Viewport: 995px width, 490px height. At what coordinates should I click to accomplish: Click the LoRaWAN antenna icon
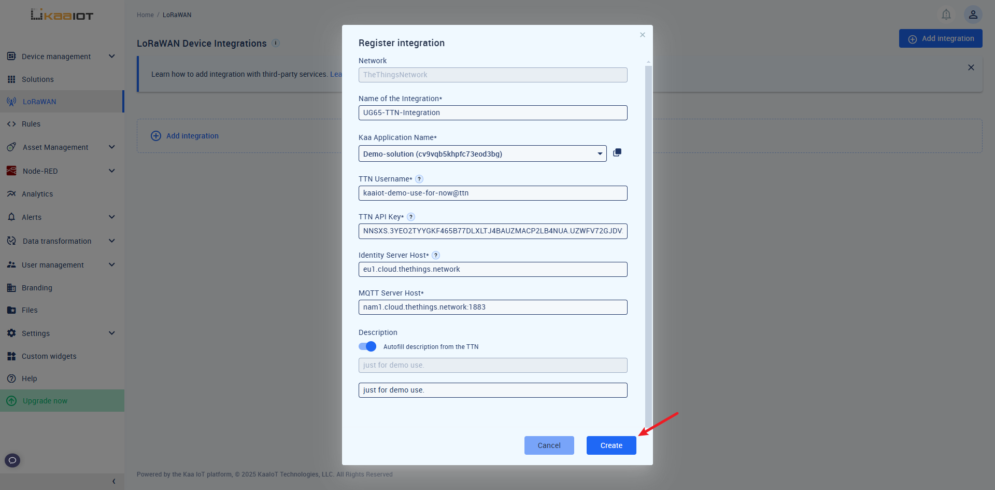(11, 102)
